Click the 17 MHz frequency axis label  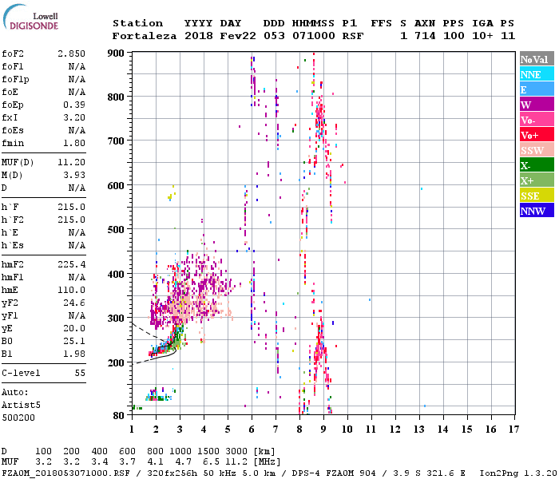[x=513, y=430]
